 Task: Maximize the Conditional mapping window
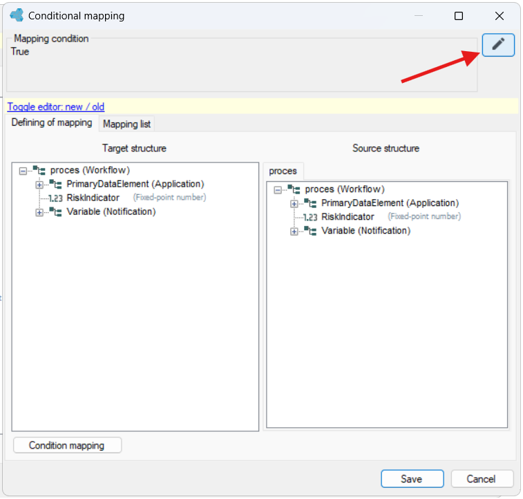pos(459,16)
